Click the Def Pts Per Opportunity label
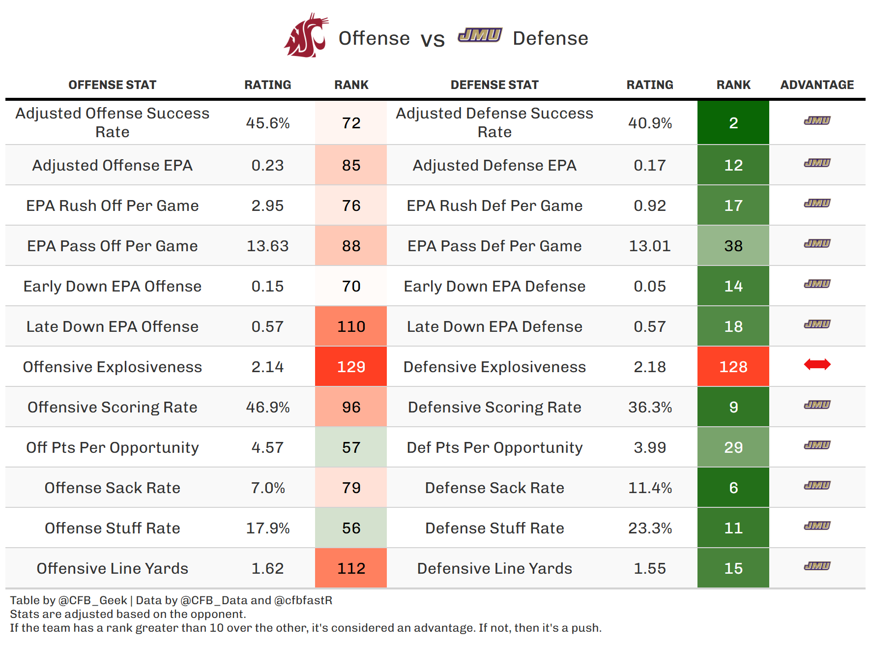Screen dimensions: 870x645 [494, 447]
